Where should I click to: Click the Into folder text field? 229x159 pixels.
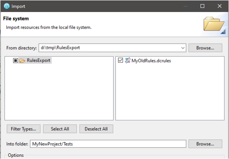[x=108, y=144]
